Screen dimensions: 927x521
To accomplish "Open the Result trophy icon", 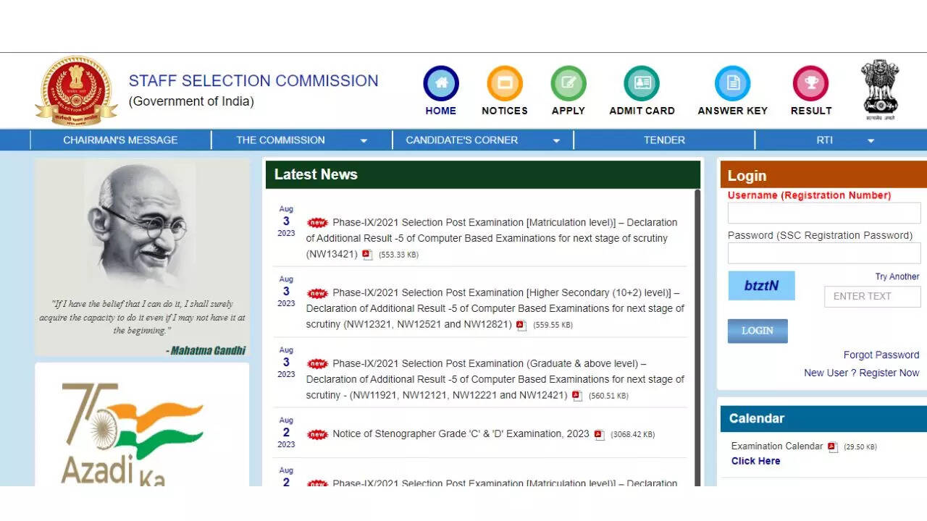I will point(810,83).
